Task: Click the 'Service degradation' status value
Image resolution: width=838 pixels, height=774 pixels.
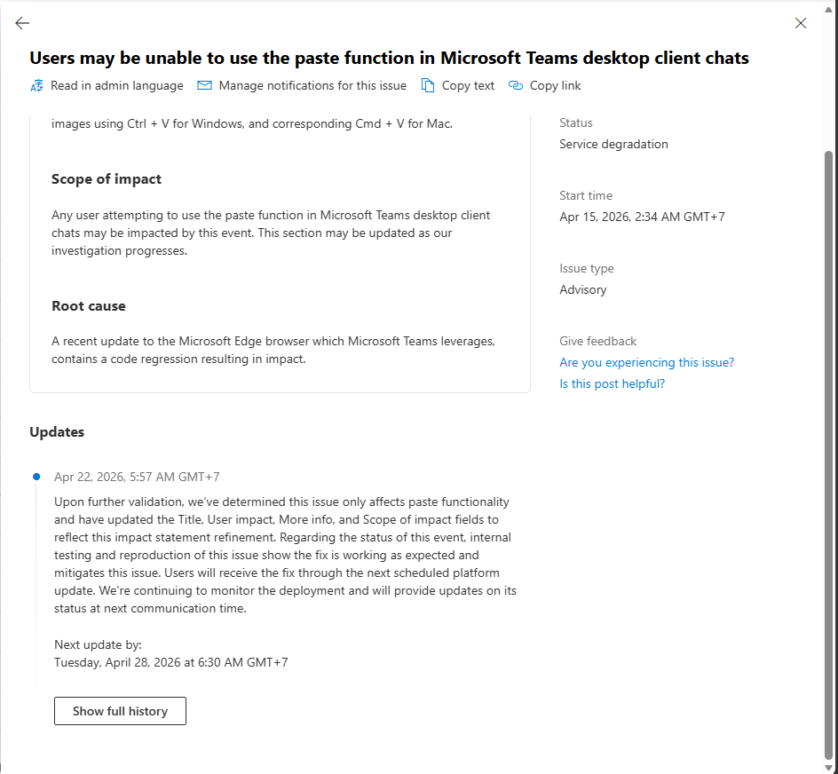Action: tap(613, 145)
